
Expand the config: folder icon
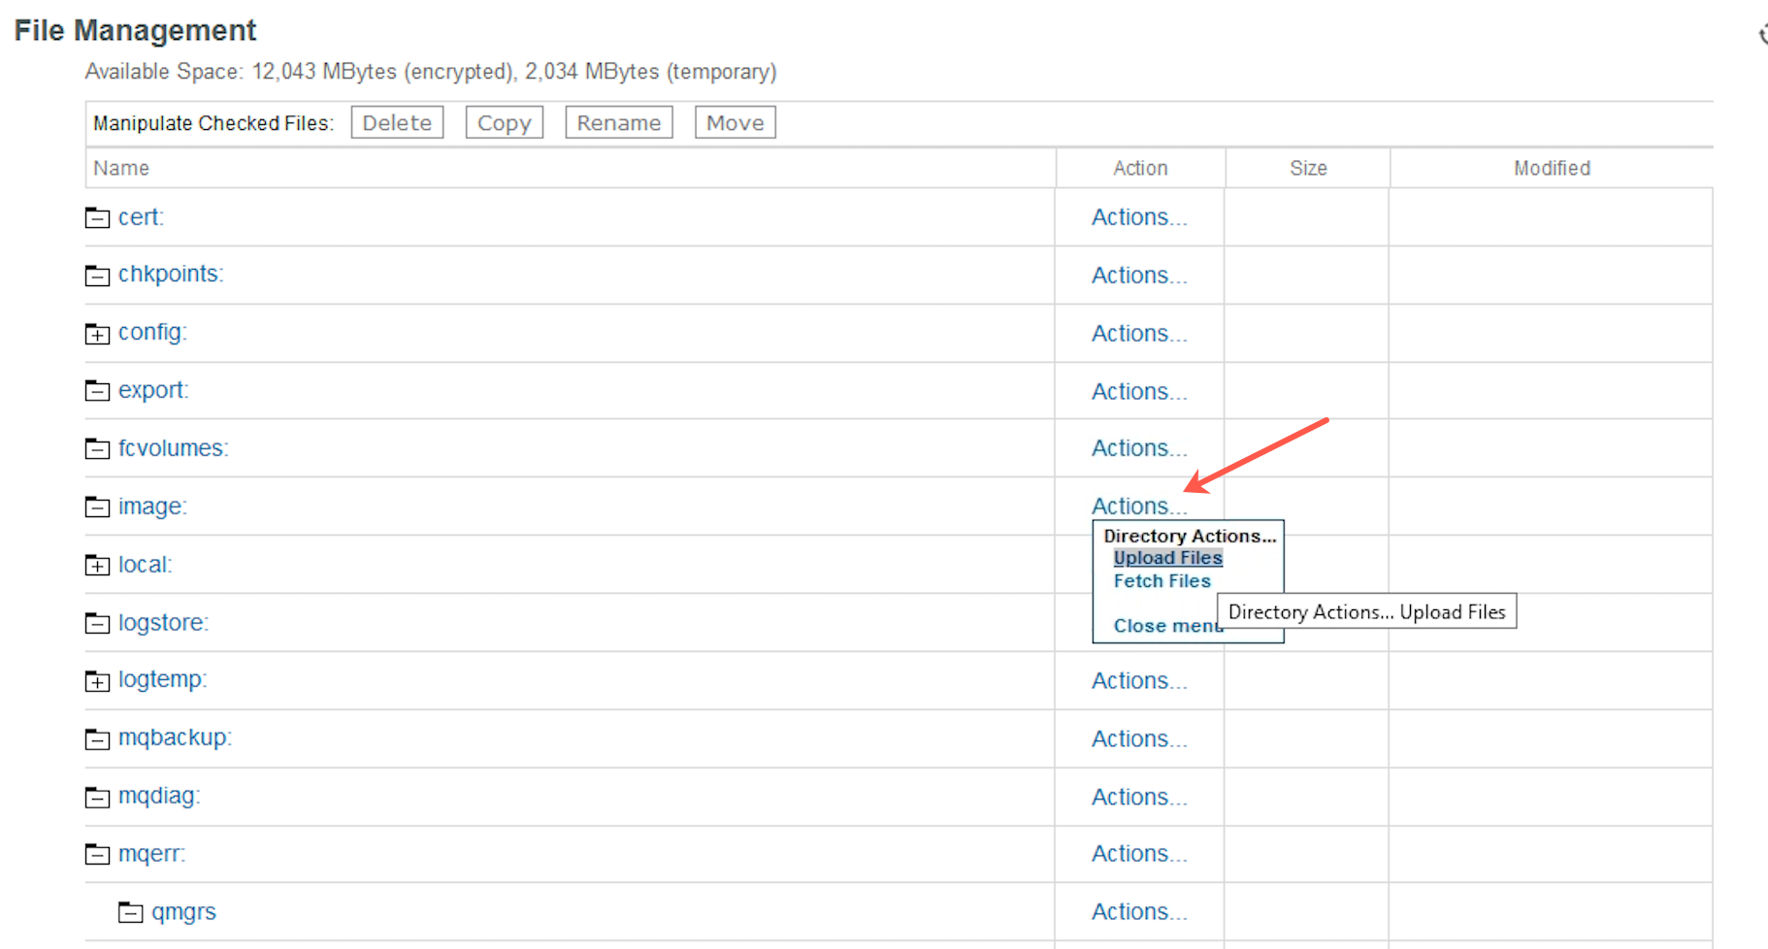(x=97, y=334)
